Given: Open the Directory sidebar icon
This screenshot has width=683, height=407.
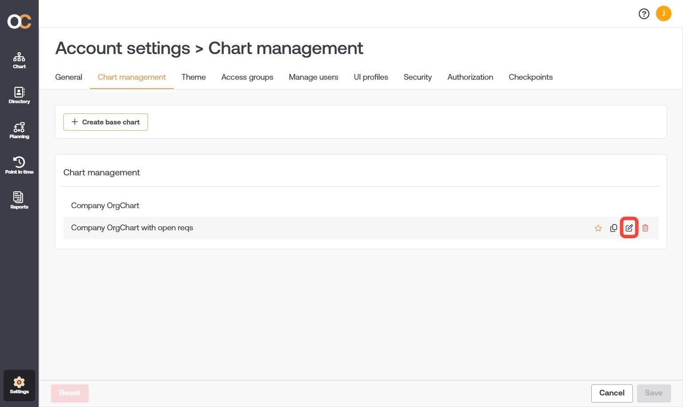Looking at the screenshot, I should tap(19, 96).
